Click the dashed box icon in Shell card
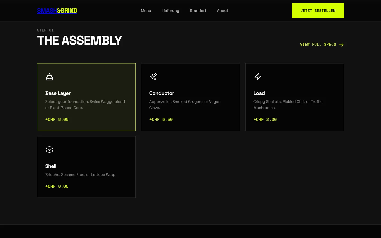 (x=49, y=150)
